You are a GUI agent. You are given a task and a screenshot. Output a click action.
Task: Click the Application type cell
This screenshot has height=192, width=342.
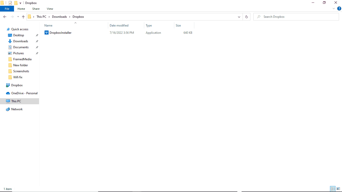pos(153,33)
